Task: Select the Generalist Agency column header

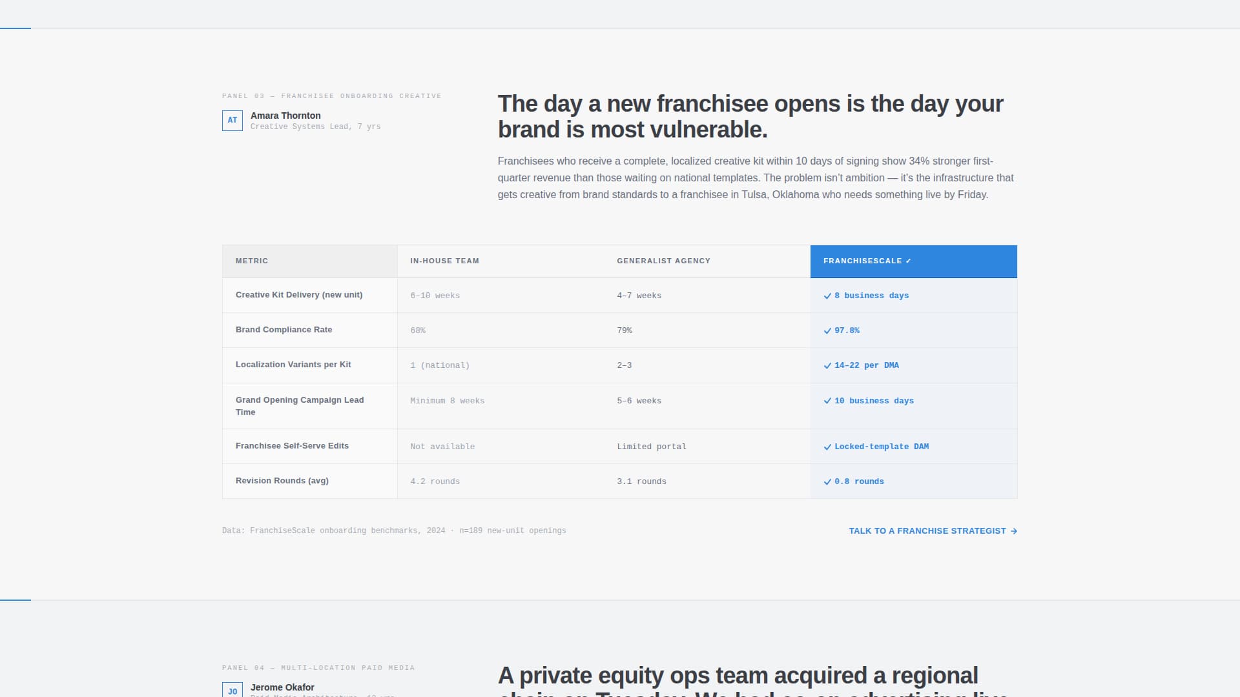Action: (707, 261)
